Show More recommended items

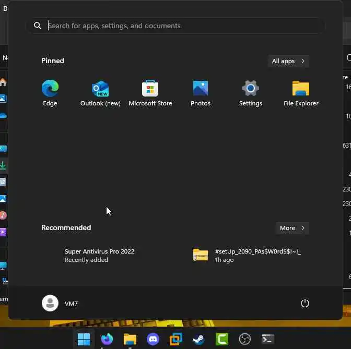click(292, 228)
